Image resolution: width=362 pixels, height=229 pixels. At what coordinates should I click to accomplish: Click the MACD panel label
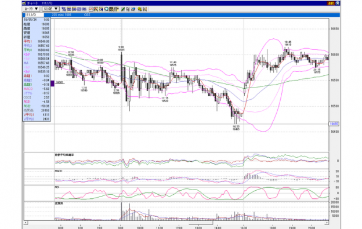59,171
